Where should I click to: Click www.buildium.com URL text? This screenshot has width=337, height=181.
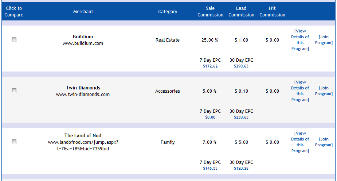click(x=83, y=43)
